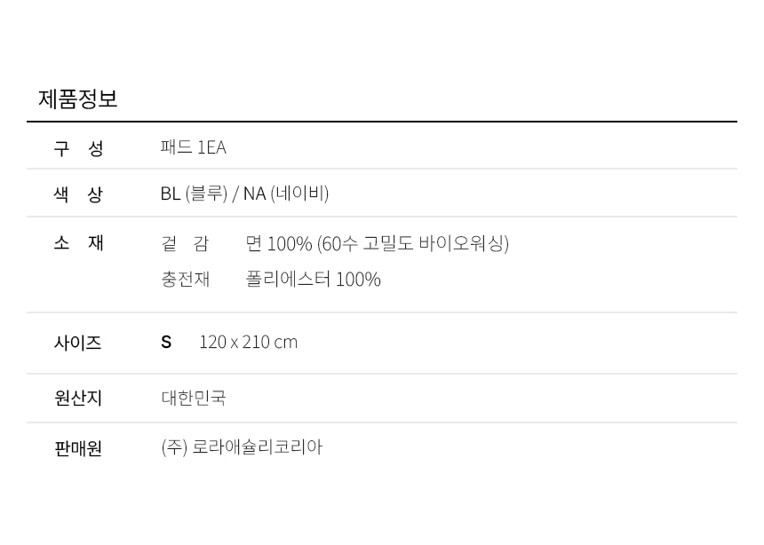Click the 대한민국 origin value
764x545 pixels.
[193, 399]
